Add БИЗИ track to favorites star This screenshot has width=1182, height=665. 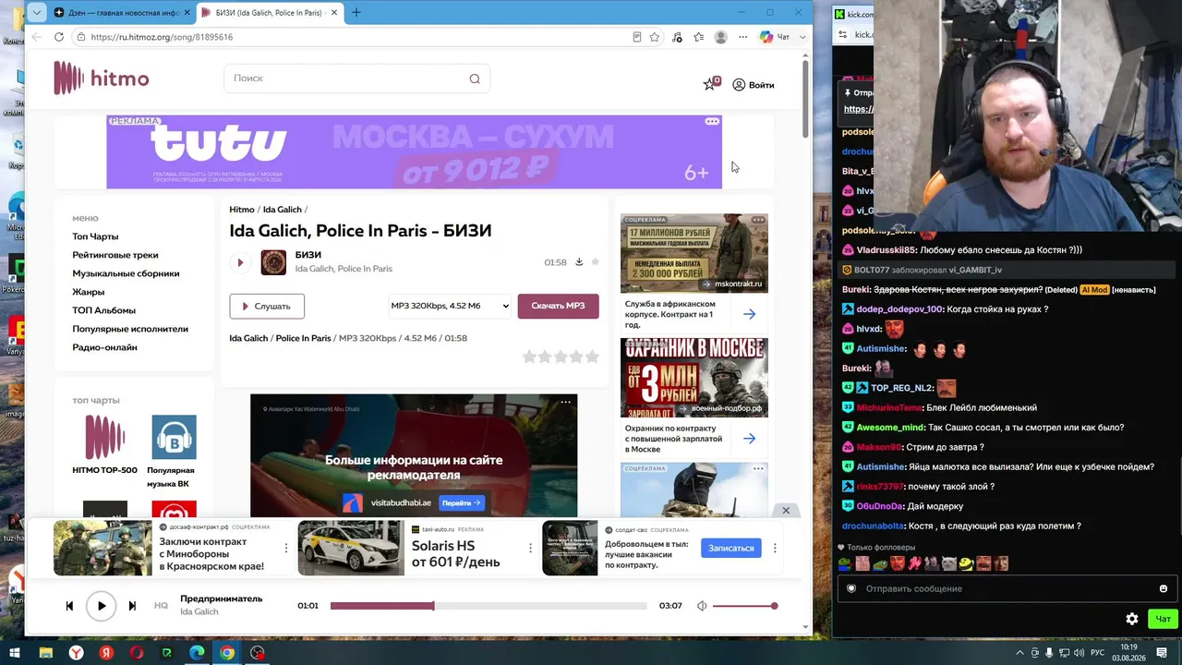pyautogui.click(x=596, y=261)
